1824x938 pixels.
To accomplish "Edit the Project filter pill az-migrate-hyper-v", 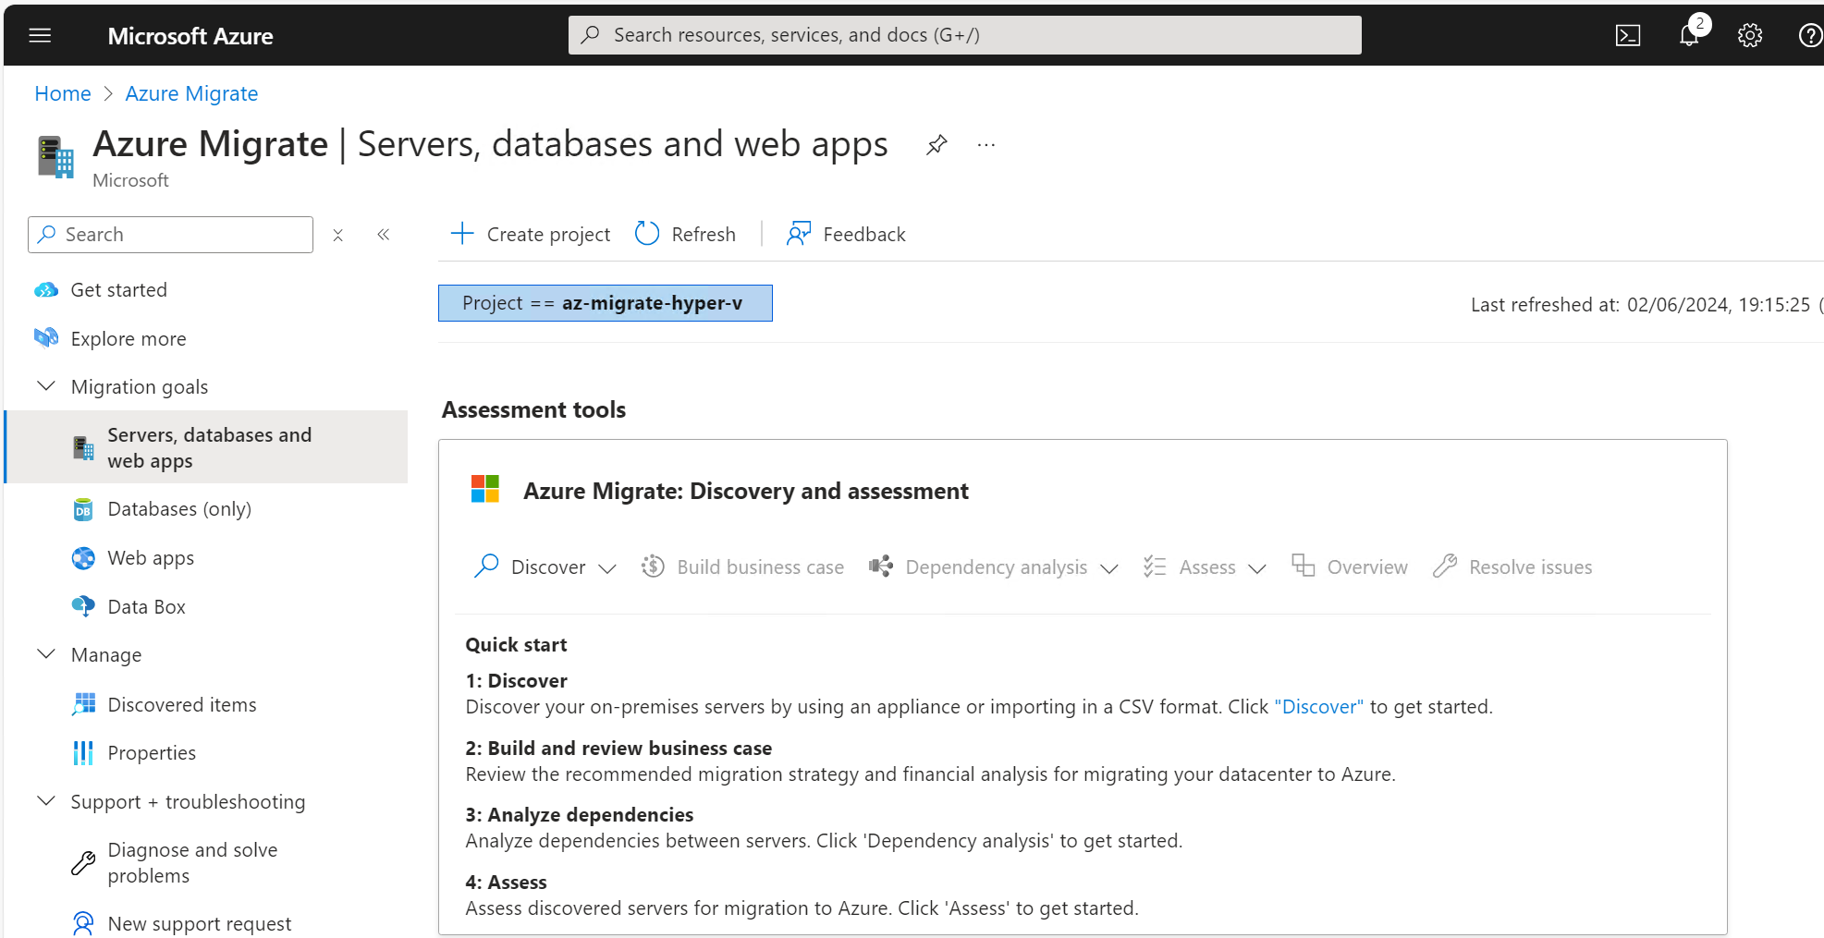I will pyautogui.click(x=606, y=302).
